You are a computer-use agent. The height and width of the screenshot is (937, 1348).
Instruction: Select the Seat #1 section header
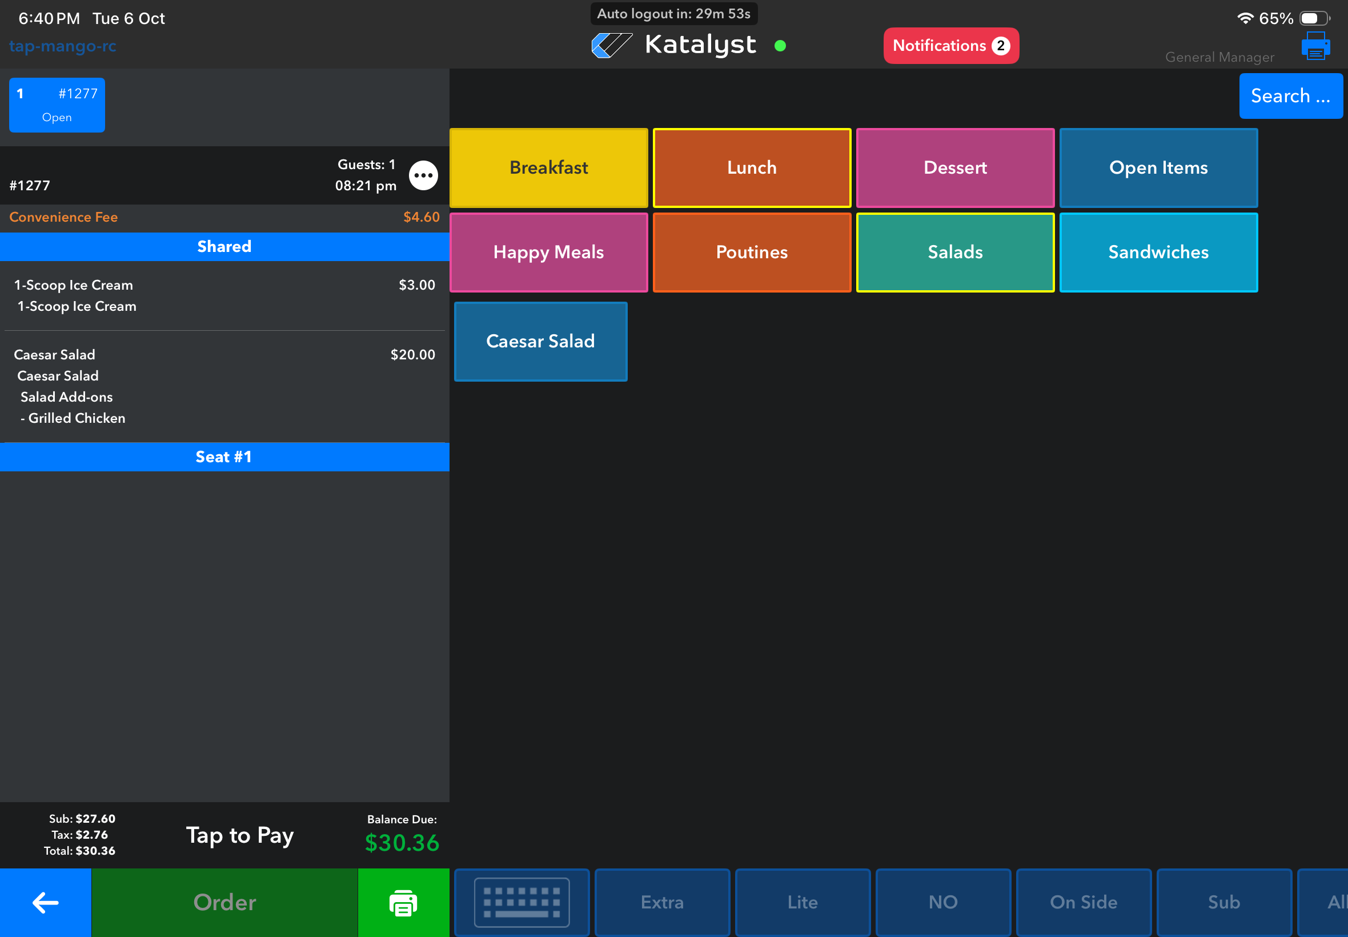point(225,457)
